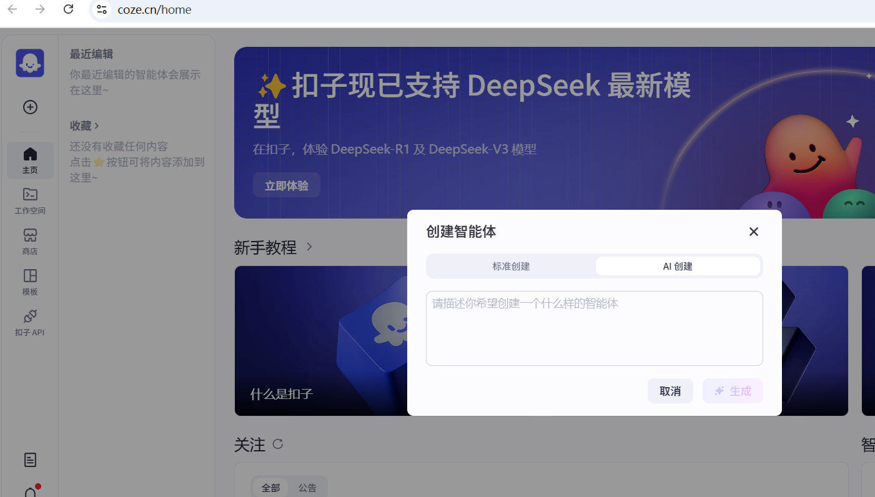Open 新手教程 via its chevron
The height and width of the screenshot is (497, 875).
click(309, 247)
